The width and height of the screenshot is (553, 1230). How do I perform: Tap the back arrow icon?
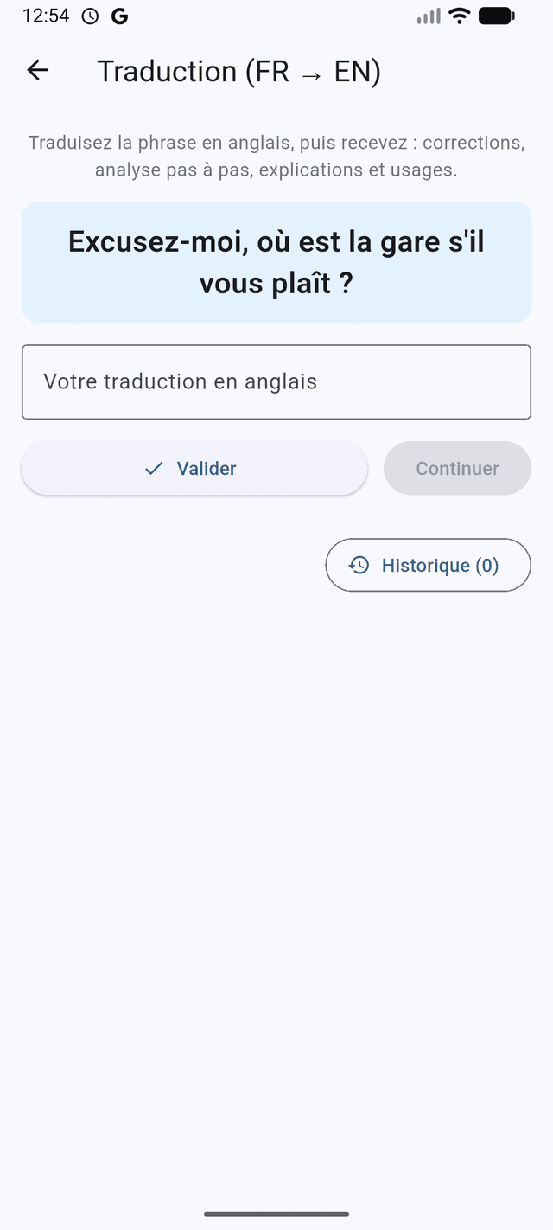(x=37, y=70)
